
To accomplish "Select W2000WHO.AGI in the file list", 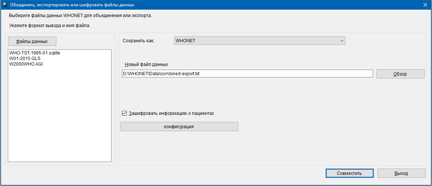I will click(x=26, y=64).
